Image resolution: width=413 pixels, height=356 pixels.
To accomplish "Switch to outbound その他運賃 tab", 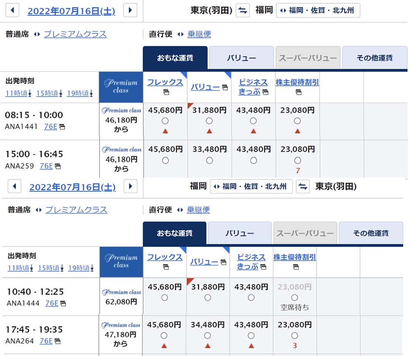I will (x=375, y=58).
